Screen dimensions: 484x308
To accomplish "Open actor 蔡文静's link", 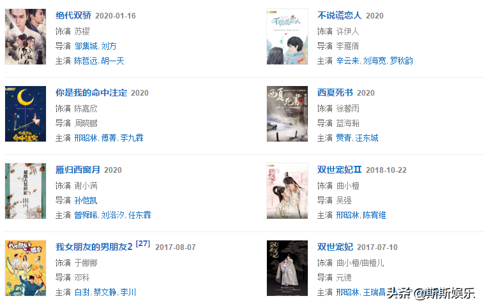I will [105, 292].
